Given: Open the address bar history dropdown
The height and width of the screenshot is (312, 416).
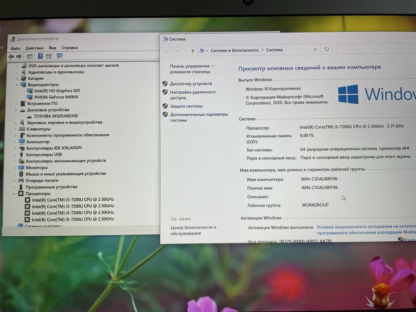Looking at the screenshot, I should [315, 49].
